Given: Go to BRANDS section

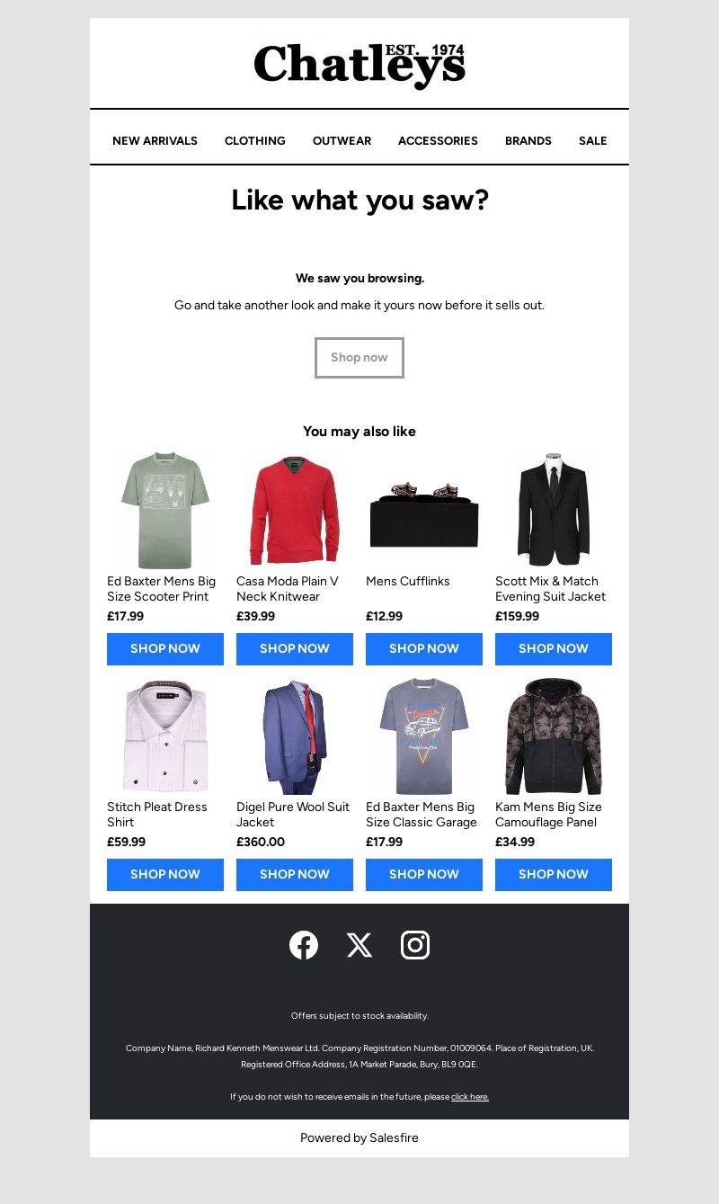Looking at the screenshot, I should pyautogui.click(x=528, y=141).
